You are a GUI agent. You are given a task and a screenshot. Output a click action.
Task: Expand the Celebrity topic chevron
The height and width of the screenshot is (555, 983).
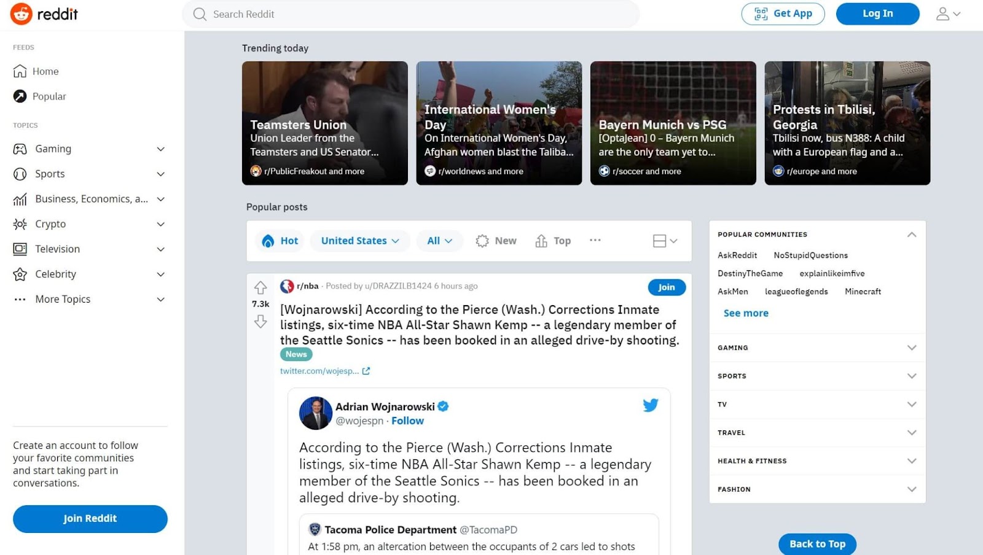[x=160, y=274]
